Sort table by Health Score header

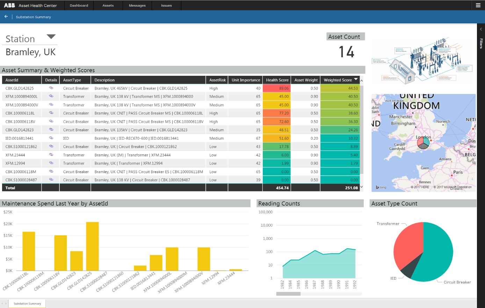(x=277, y=80)
